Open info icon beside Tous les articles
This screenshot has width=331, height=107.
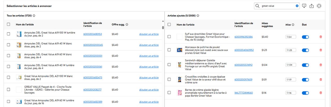(x=34, y=16)
